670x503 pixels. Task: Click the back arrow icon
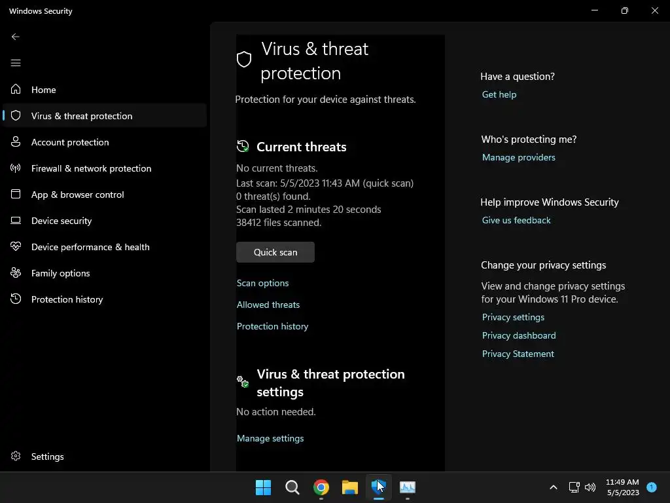pos(16,37)
